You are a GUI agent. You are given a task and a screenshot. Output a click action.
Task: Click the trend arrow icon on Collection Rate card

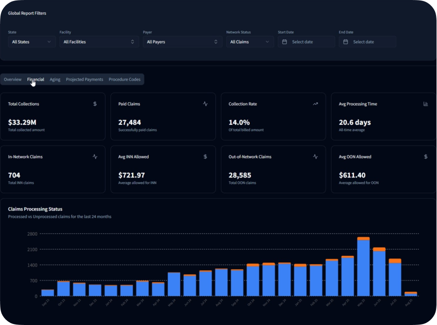315,103
